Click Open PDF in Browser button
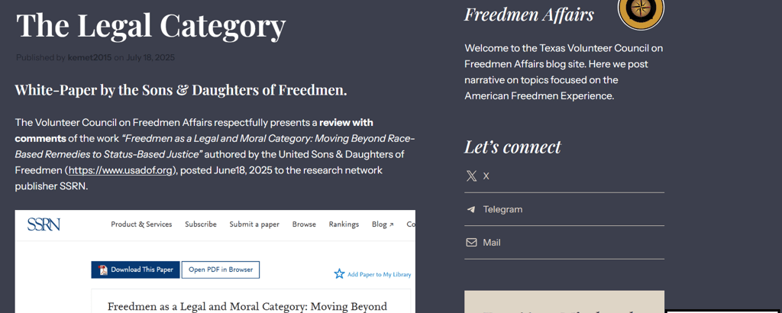Screen dimensions: 782x313 [x=221, y=269]
